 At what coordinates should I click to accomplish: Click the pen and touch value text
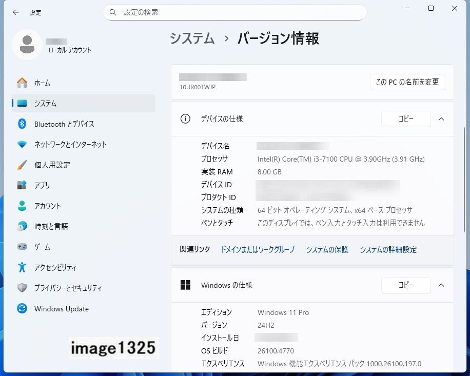[x=341, y=223]
